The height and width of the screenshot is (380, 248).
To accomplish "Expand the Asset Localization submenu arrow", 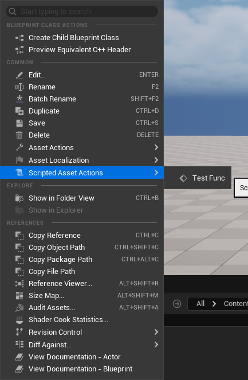I will (x=156, y=160).
